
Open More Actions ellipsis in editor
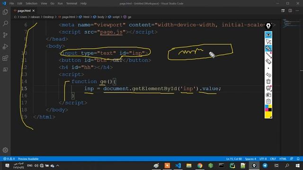click(x=297, y=11)
